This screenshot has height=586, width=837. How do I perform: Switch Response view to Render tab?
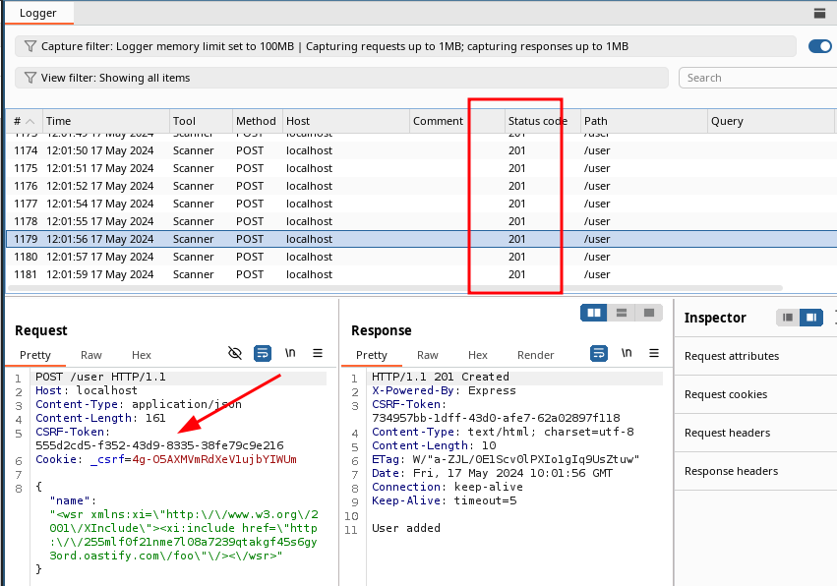coord(535,355)
